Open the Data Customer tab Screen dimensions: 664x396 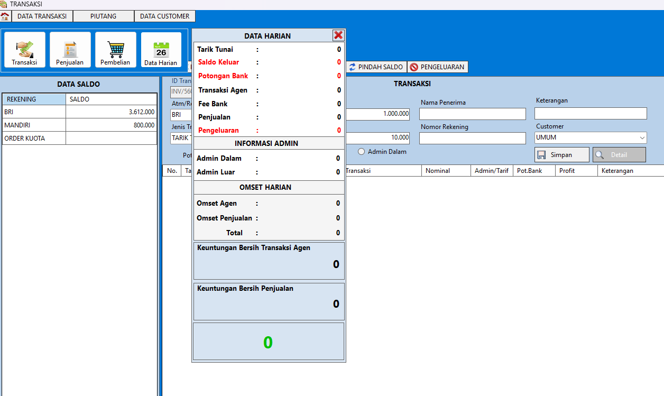point(164,16)
